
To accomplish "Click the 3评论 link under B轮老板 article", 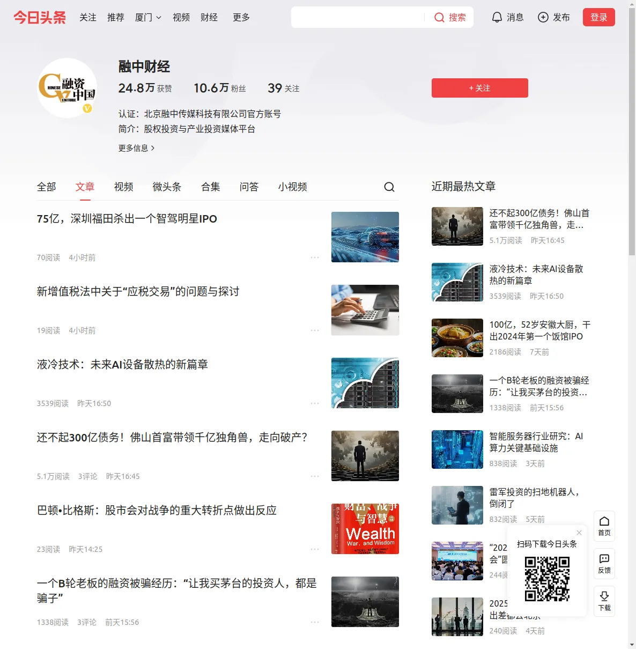I will click(87, 622).
